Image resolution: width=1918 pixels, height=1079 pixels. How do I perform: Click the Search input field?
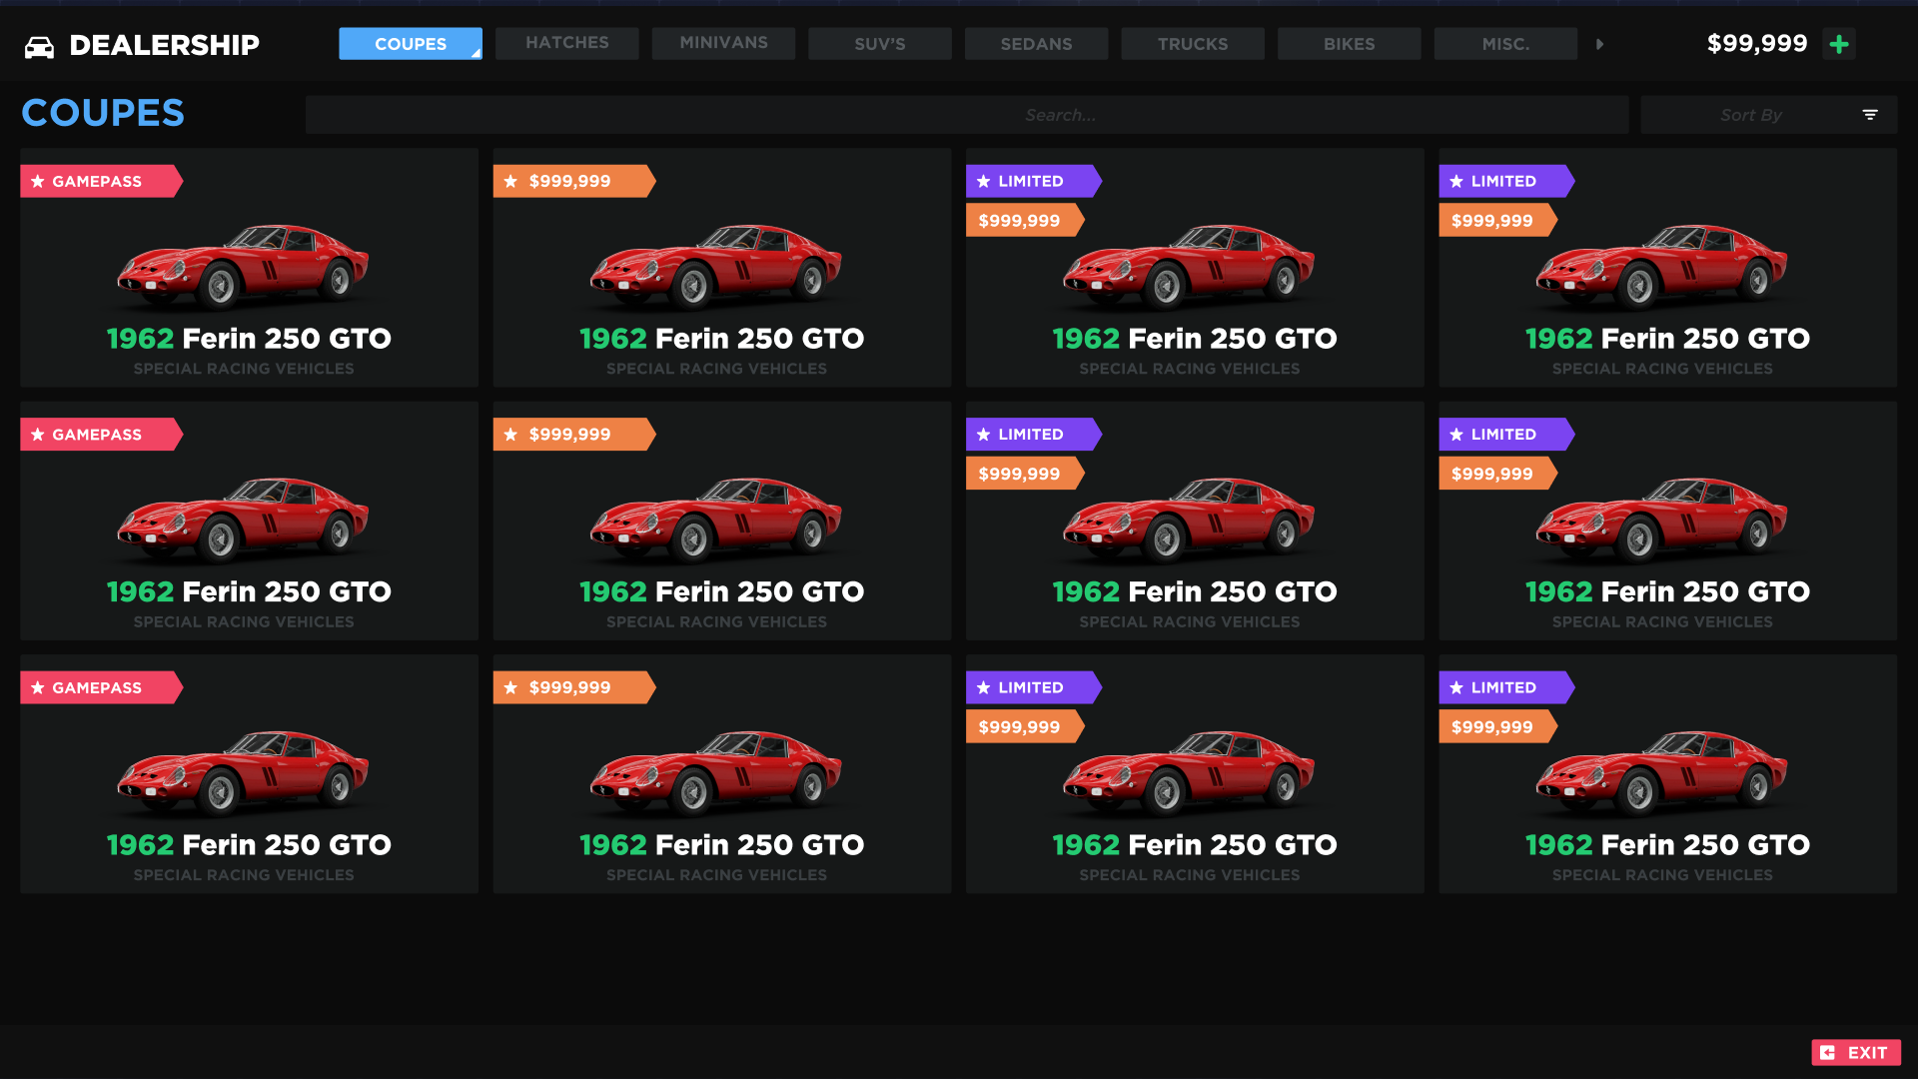(x=966, y=115)
